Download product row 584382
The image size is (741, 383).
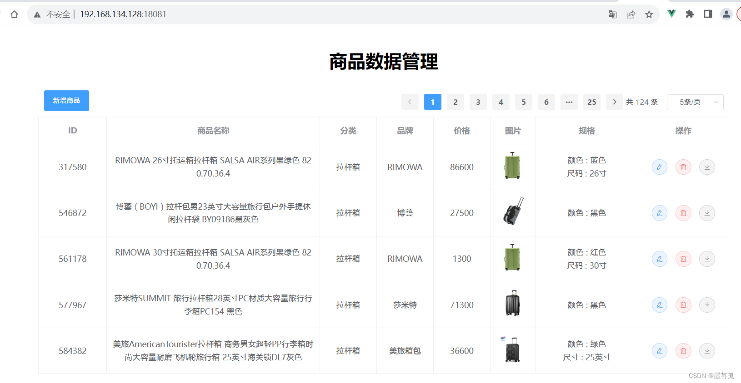[707, 351]
